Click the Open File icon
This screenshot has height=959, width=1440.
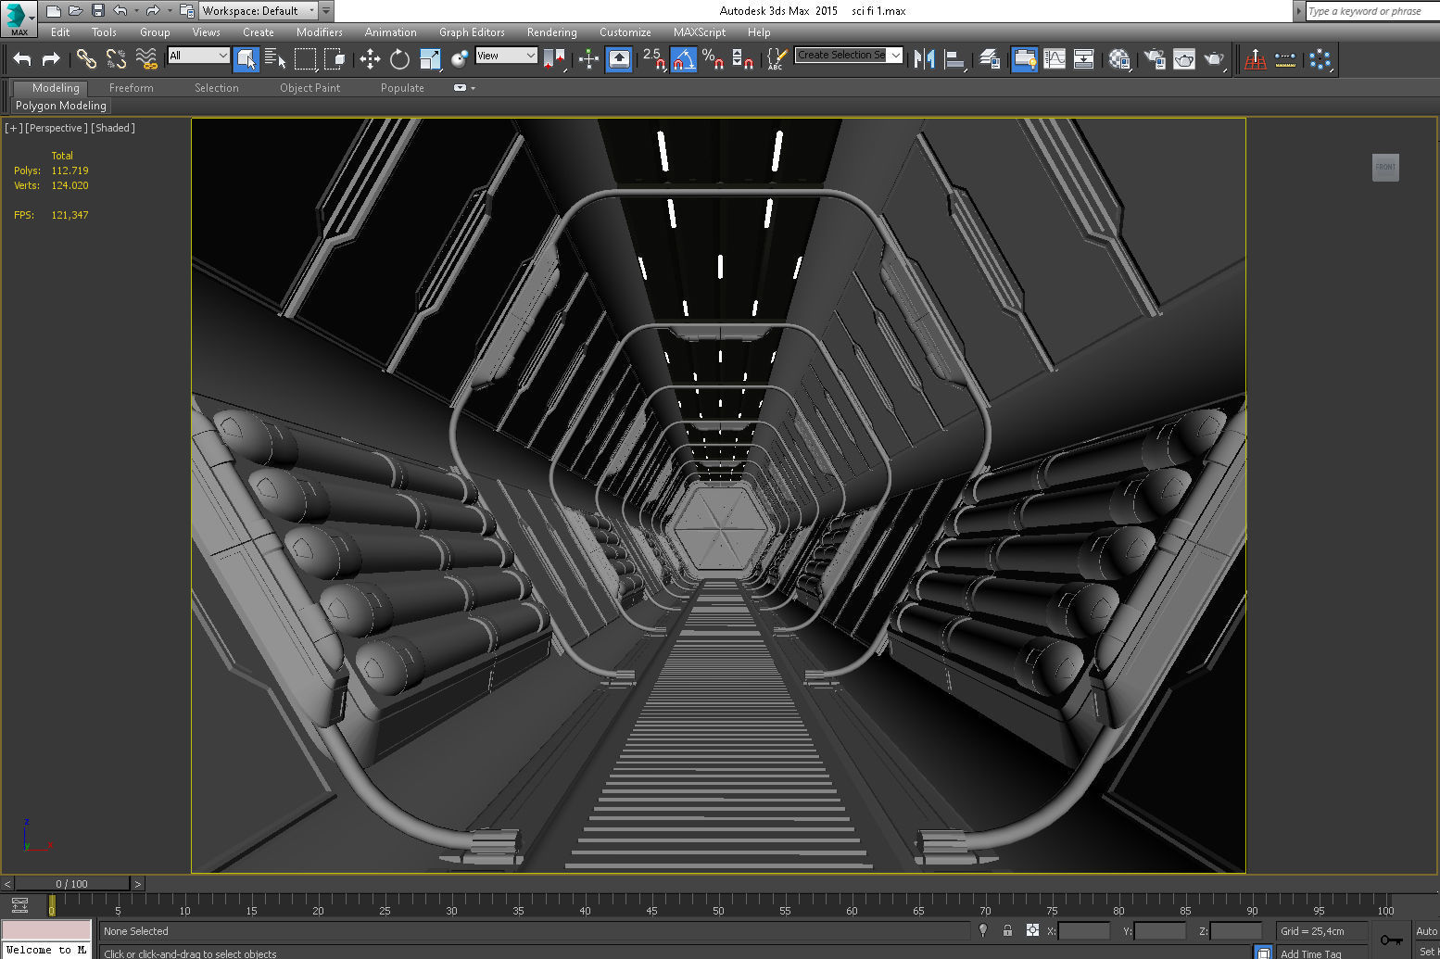coord(76,11)
